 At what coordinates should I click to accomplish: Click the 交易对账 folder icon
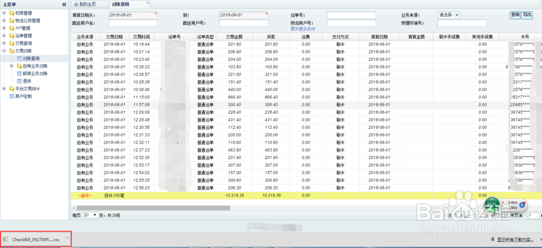12,51
